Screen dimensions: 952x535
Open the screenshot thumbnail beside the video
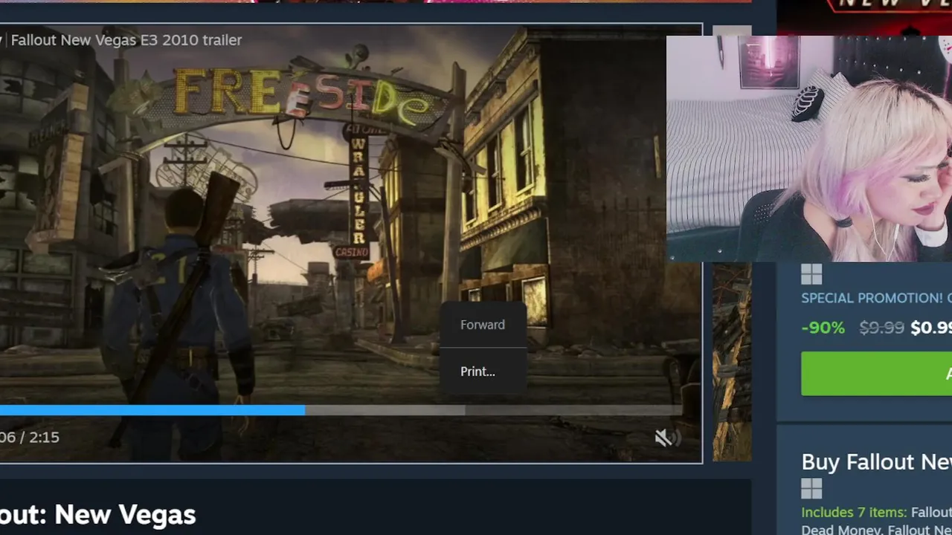point(732,362)
